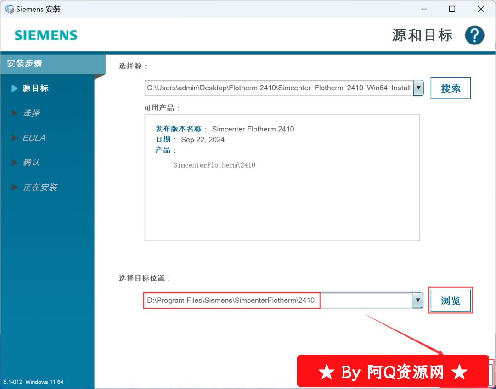Select the EULA installation step
The image size is (496, 389).
[34, 138]
